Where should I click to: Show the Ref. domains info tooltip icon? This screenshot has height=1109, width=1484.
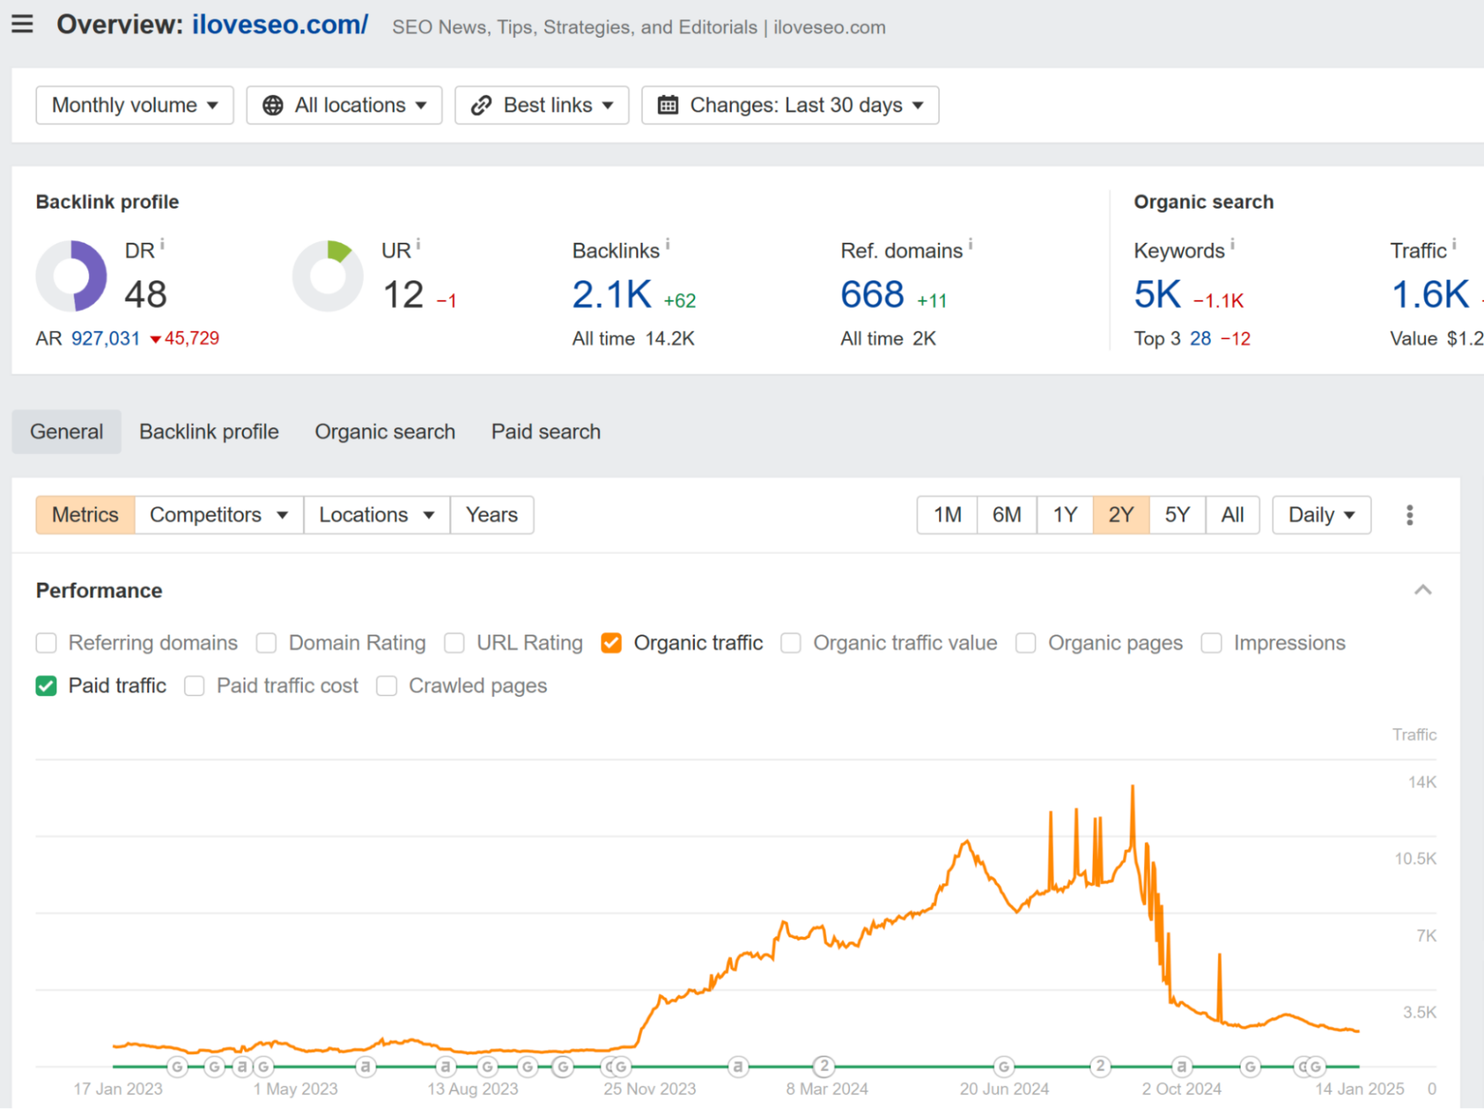coord(971,244)
